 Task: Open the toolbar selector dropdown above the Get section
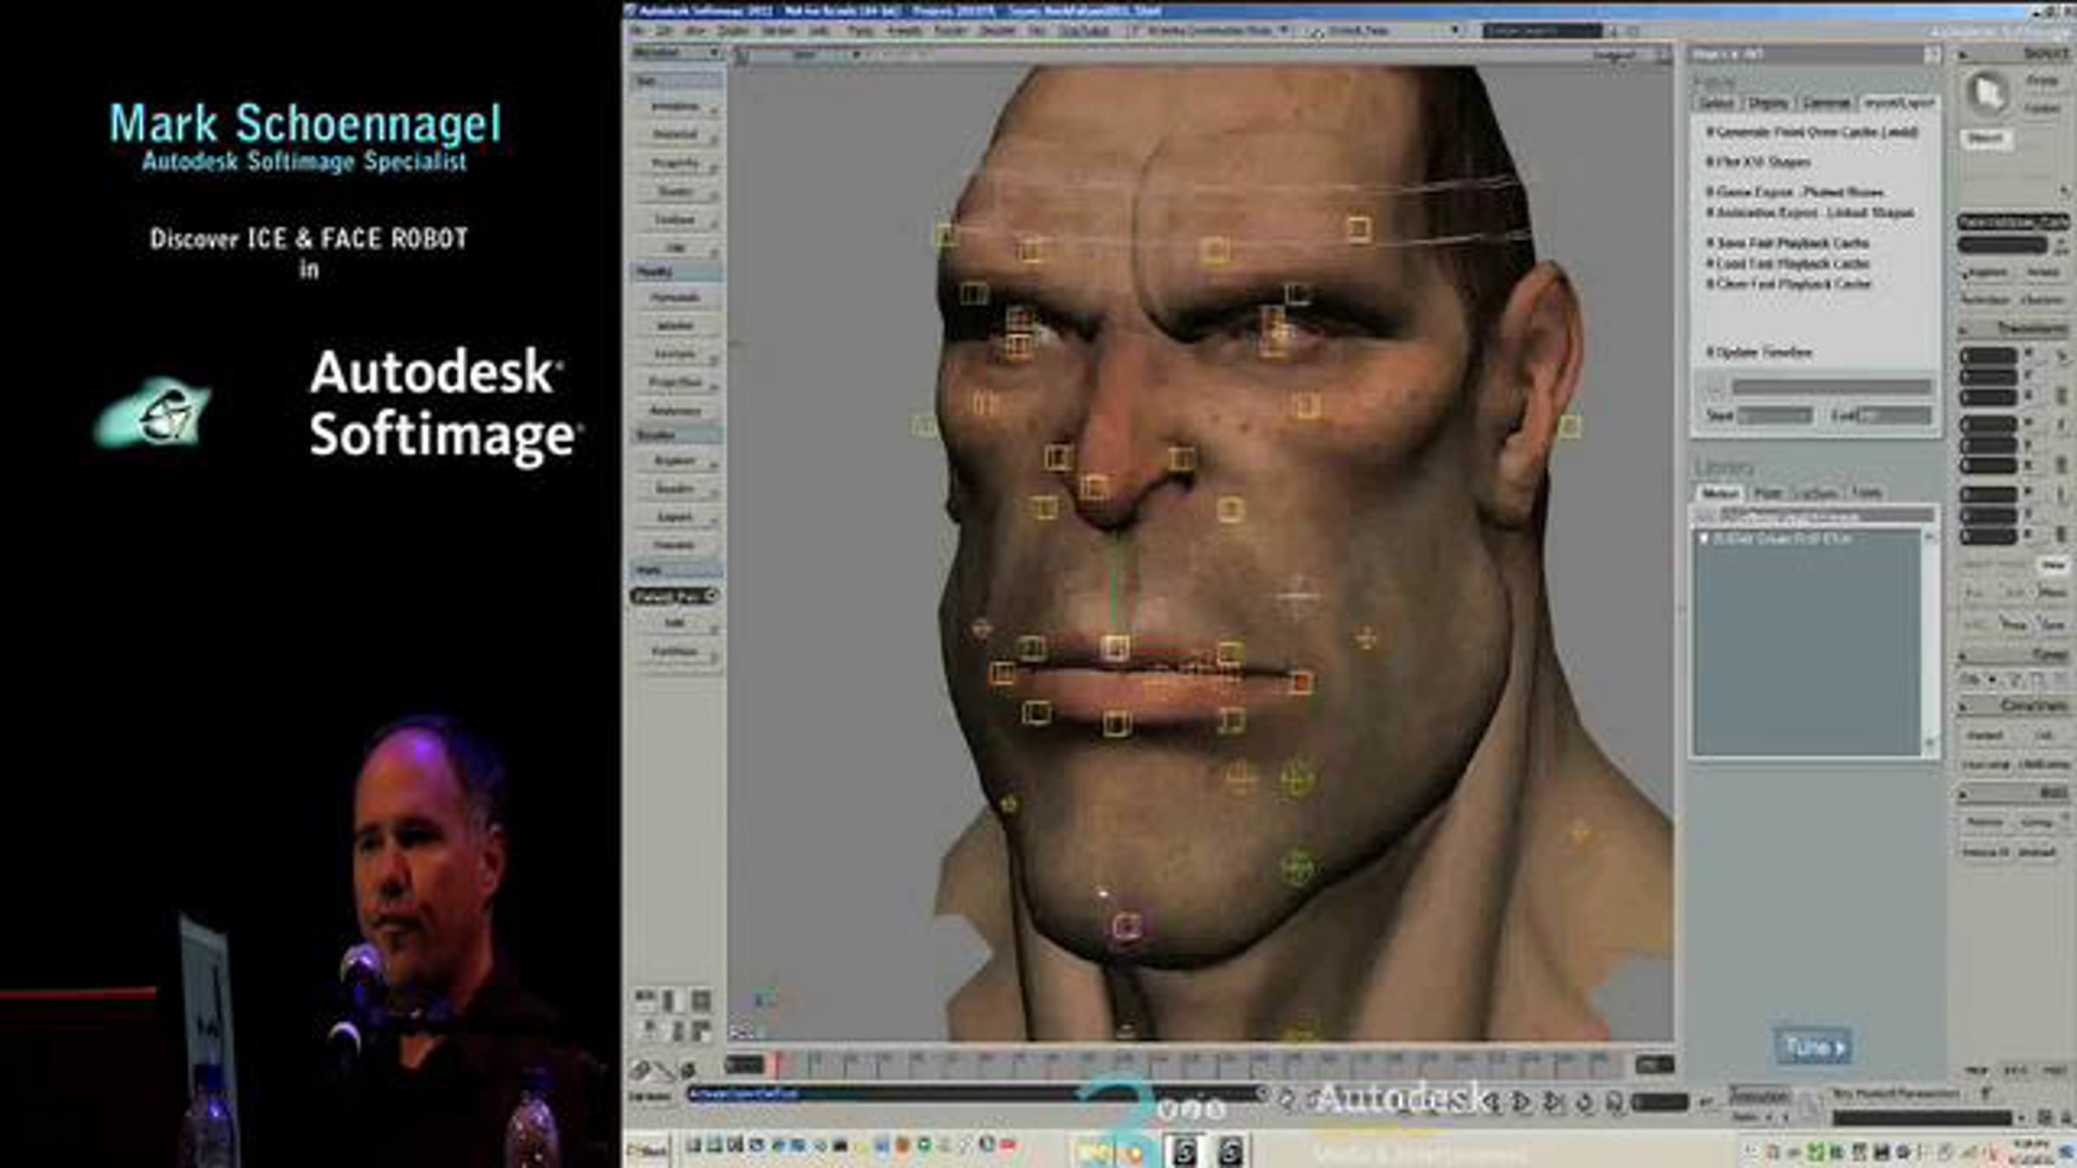coord(677,54)
